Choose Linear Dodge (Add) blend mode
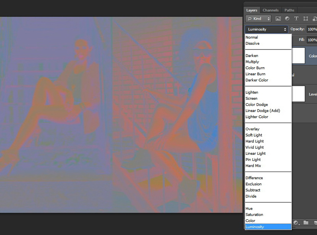 point(268,111)
